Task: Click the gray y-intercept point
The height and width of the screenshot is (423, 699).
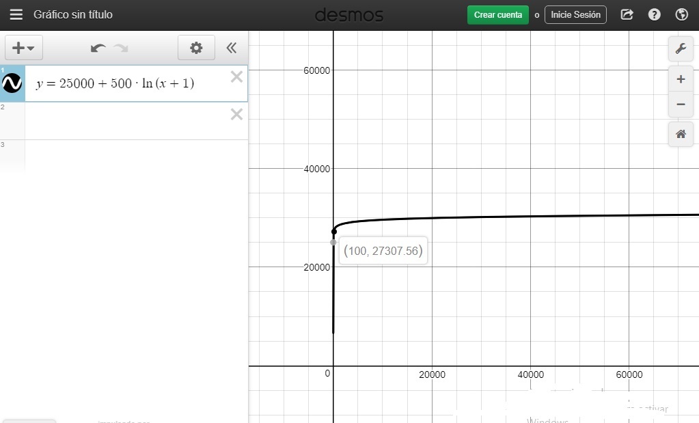Action: tap(333, 243)
